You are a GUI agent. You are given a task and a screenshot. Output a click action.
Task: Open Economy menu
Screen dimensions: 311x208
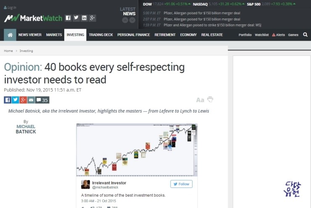point(188,35)
